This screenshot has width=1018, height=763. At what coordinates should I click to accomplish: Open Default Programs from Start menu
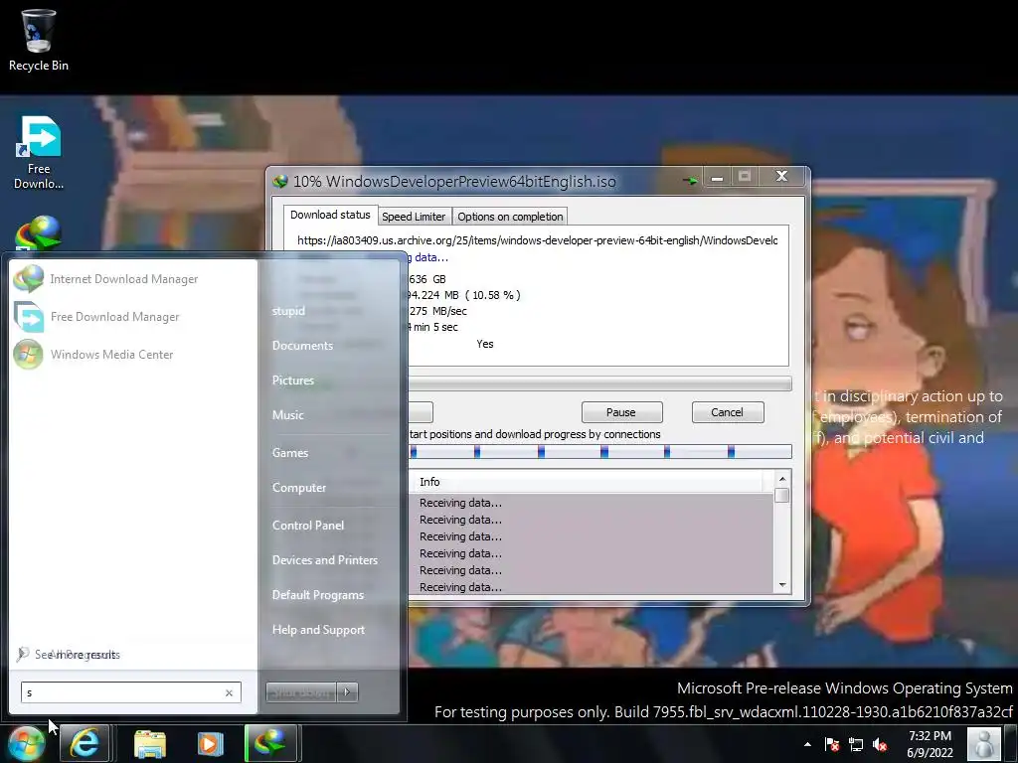pyautogui.click(x=317, y=595)
